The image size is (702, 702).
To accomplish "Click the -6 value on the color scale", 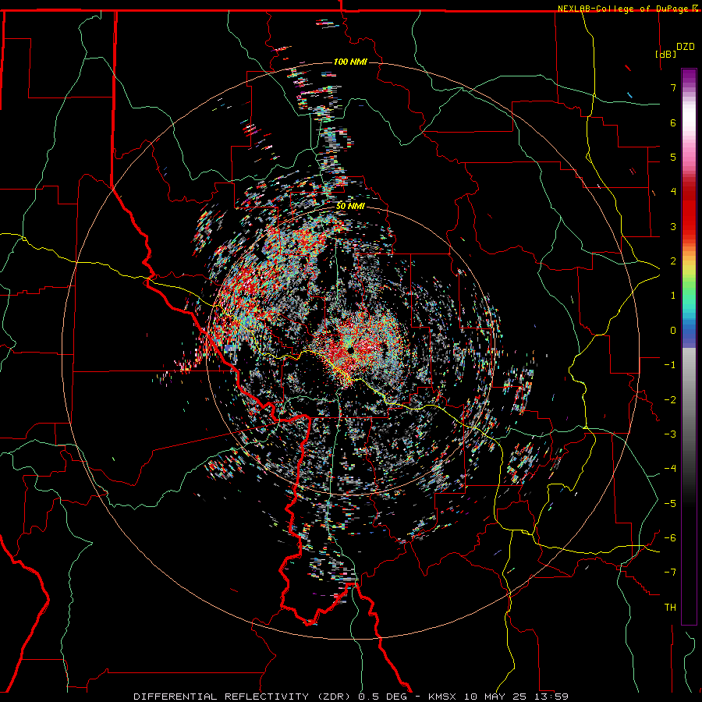I will [x=670, y=537].
